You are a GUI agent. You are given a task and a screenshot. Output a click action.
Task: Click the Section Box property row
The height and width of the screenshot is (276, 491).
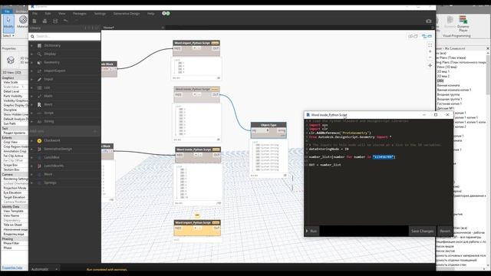[x=15, y=169]
